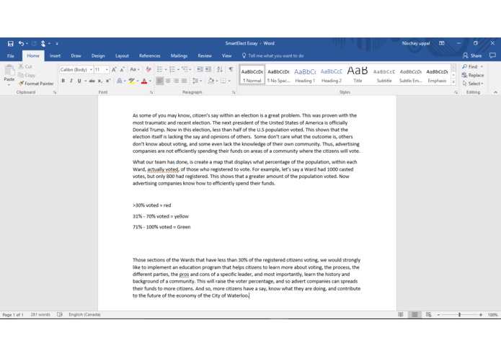Open the font size 11 dropdown
Viewport: 501px width, 356px height.
click(107, 70)
